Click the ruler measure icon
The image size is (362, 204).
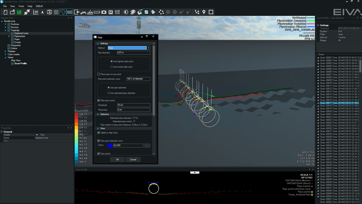click(97, 12)
